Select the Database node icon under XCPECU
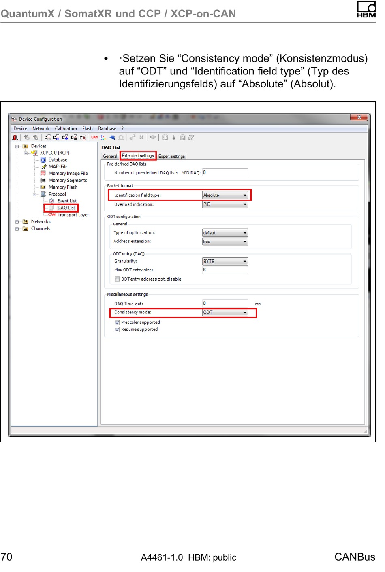 coord(43,160)
